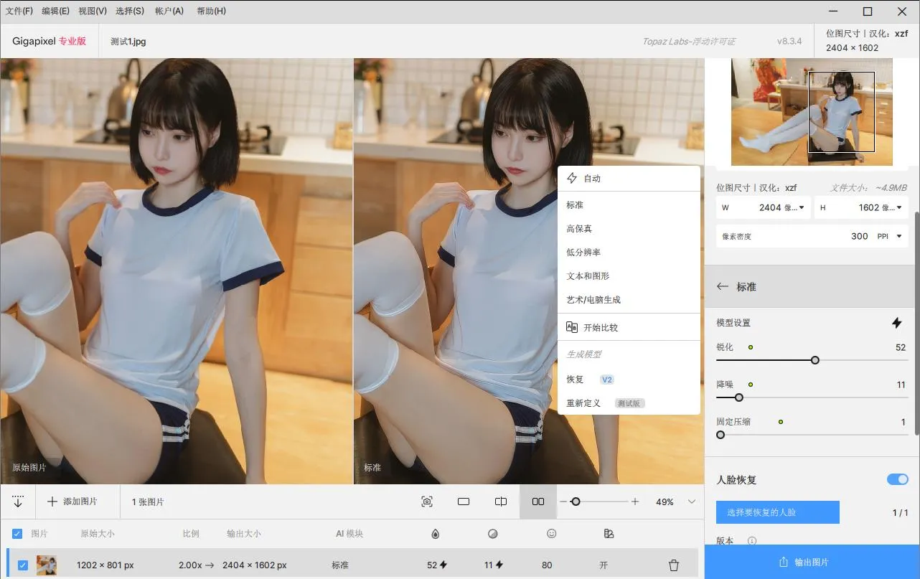
Task: Toggle the 人脸恢复 switch off
Action: coord(897,479)
